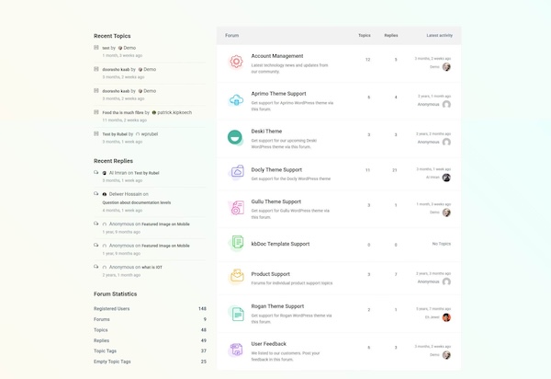
Task: Click the 'Forum' column header
Action: click(x=232, y=36)
